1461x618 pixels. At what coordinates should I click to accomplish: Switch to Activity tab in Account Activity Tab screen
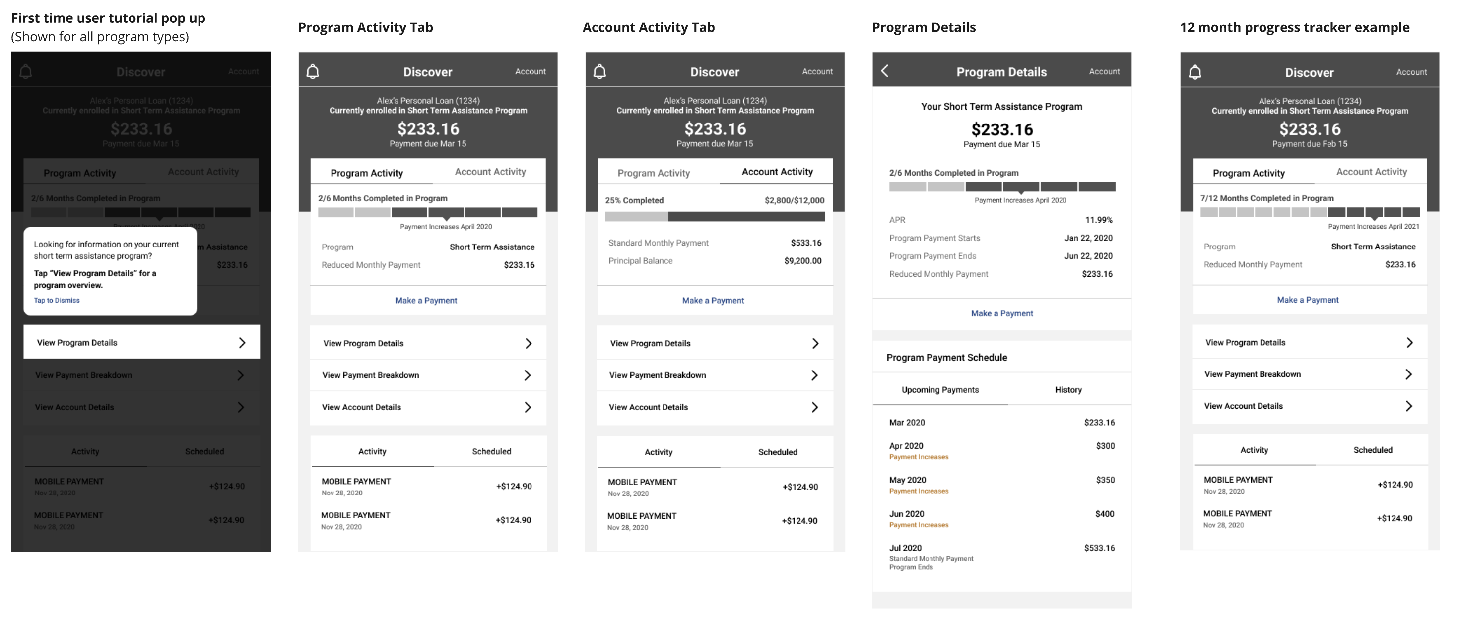[x=659, y=452]
